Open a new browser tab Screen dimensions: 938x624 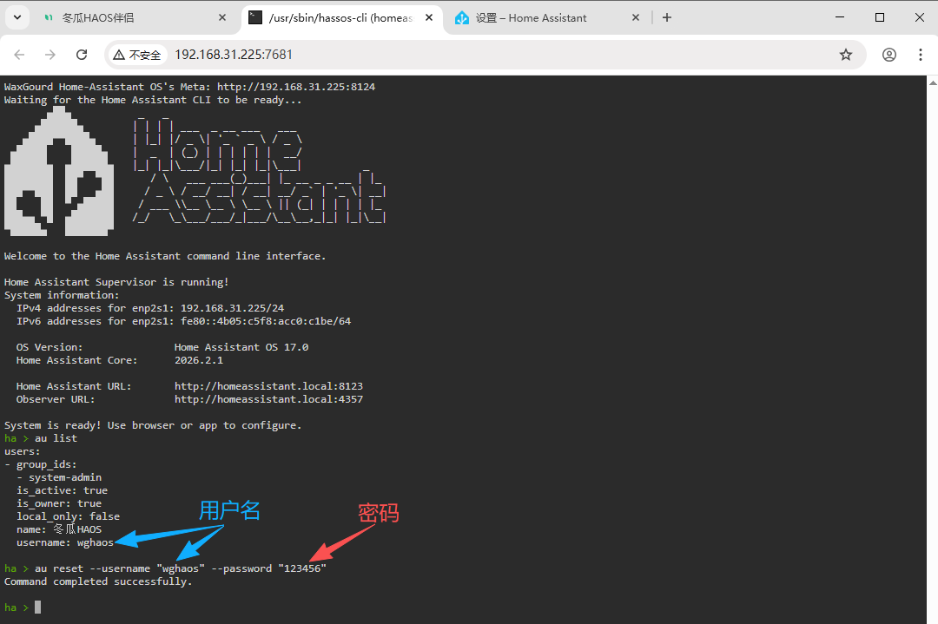pos(667,18)
